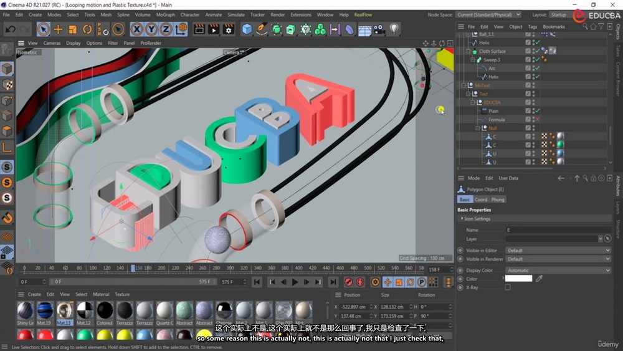Click the Light bulb icon
Screen dimensions: 623x351
(x=394, y=29)
